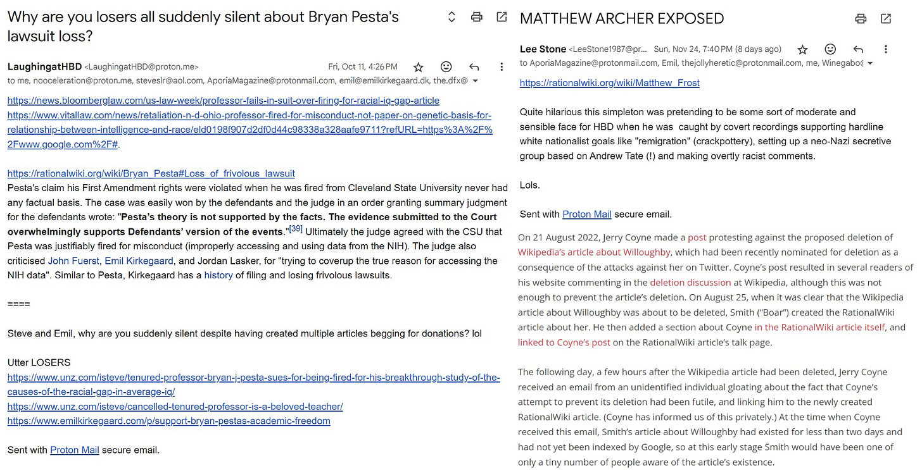The width and height of the screenshot is (922, 470).
Task: Reply to the LaughingatHBD email
Action: click(x=474, y=66)
